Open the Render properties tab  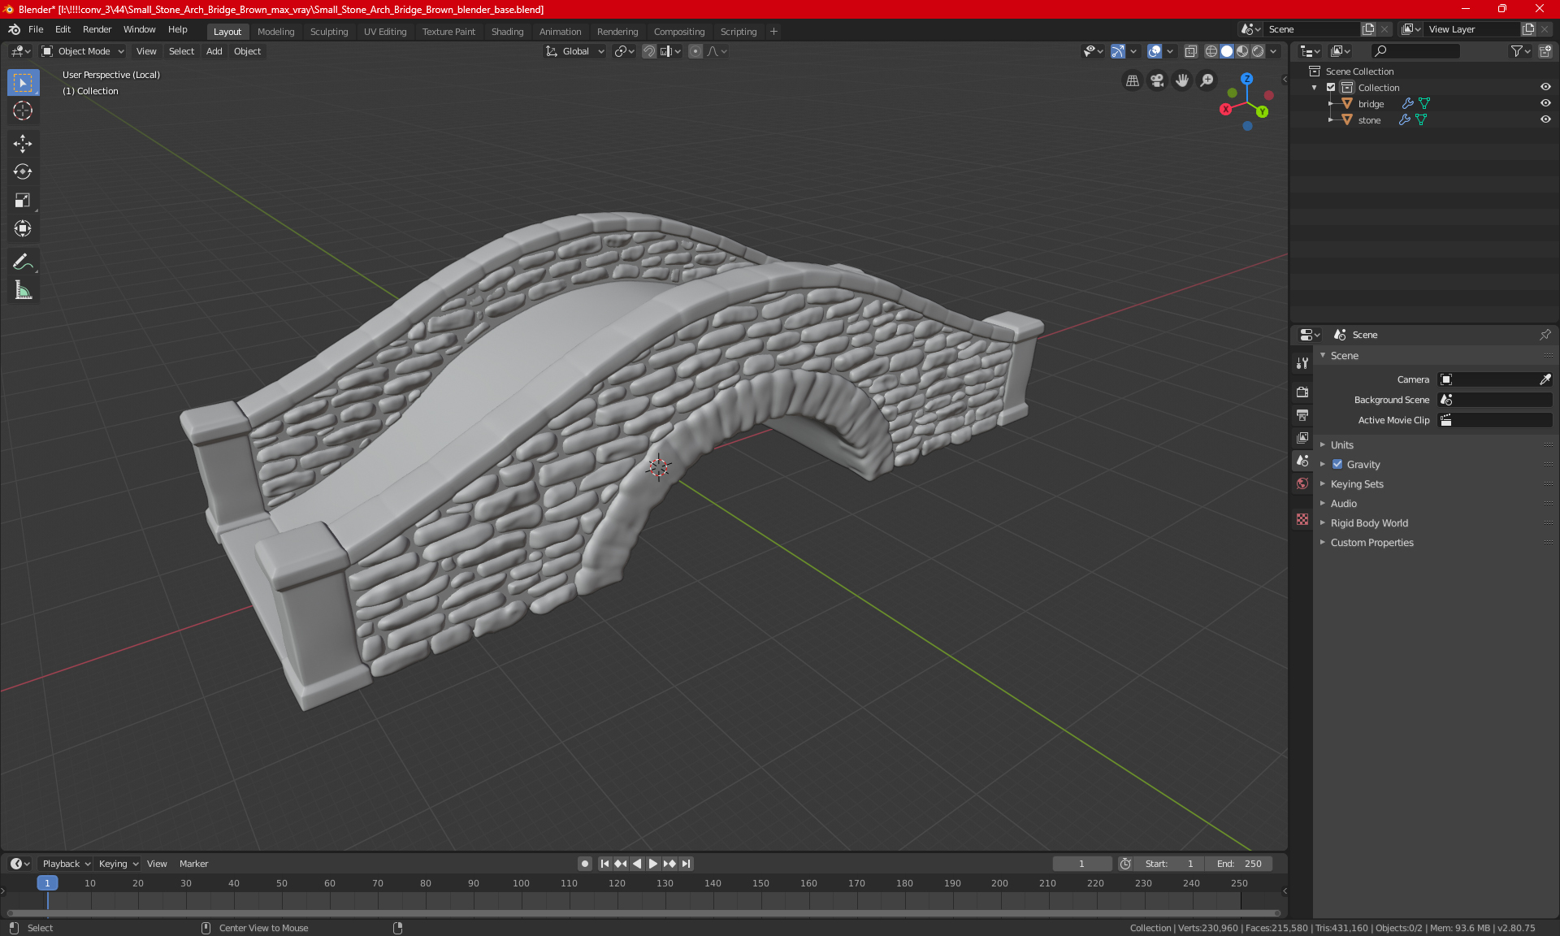(1302, 392)
